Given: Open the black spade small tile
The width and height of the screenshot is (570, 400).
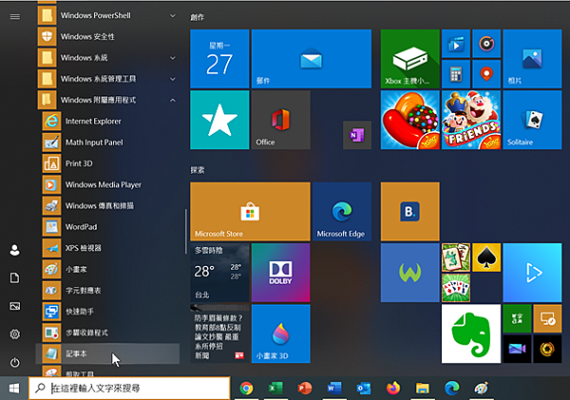Looking at the screenshot, I should (486, 257).
